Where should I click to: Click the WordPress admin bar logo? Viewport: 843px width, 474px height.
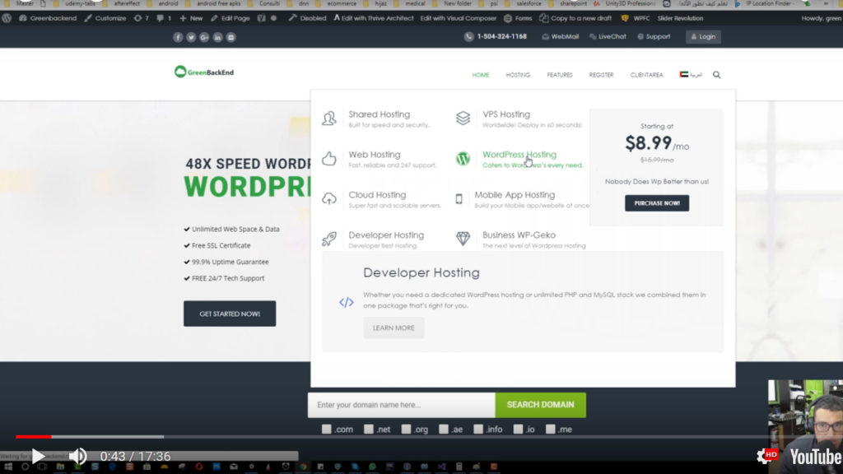pos(7,18)
